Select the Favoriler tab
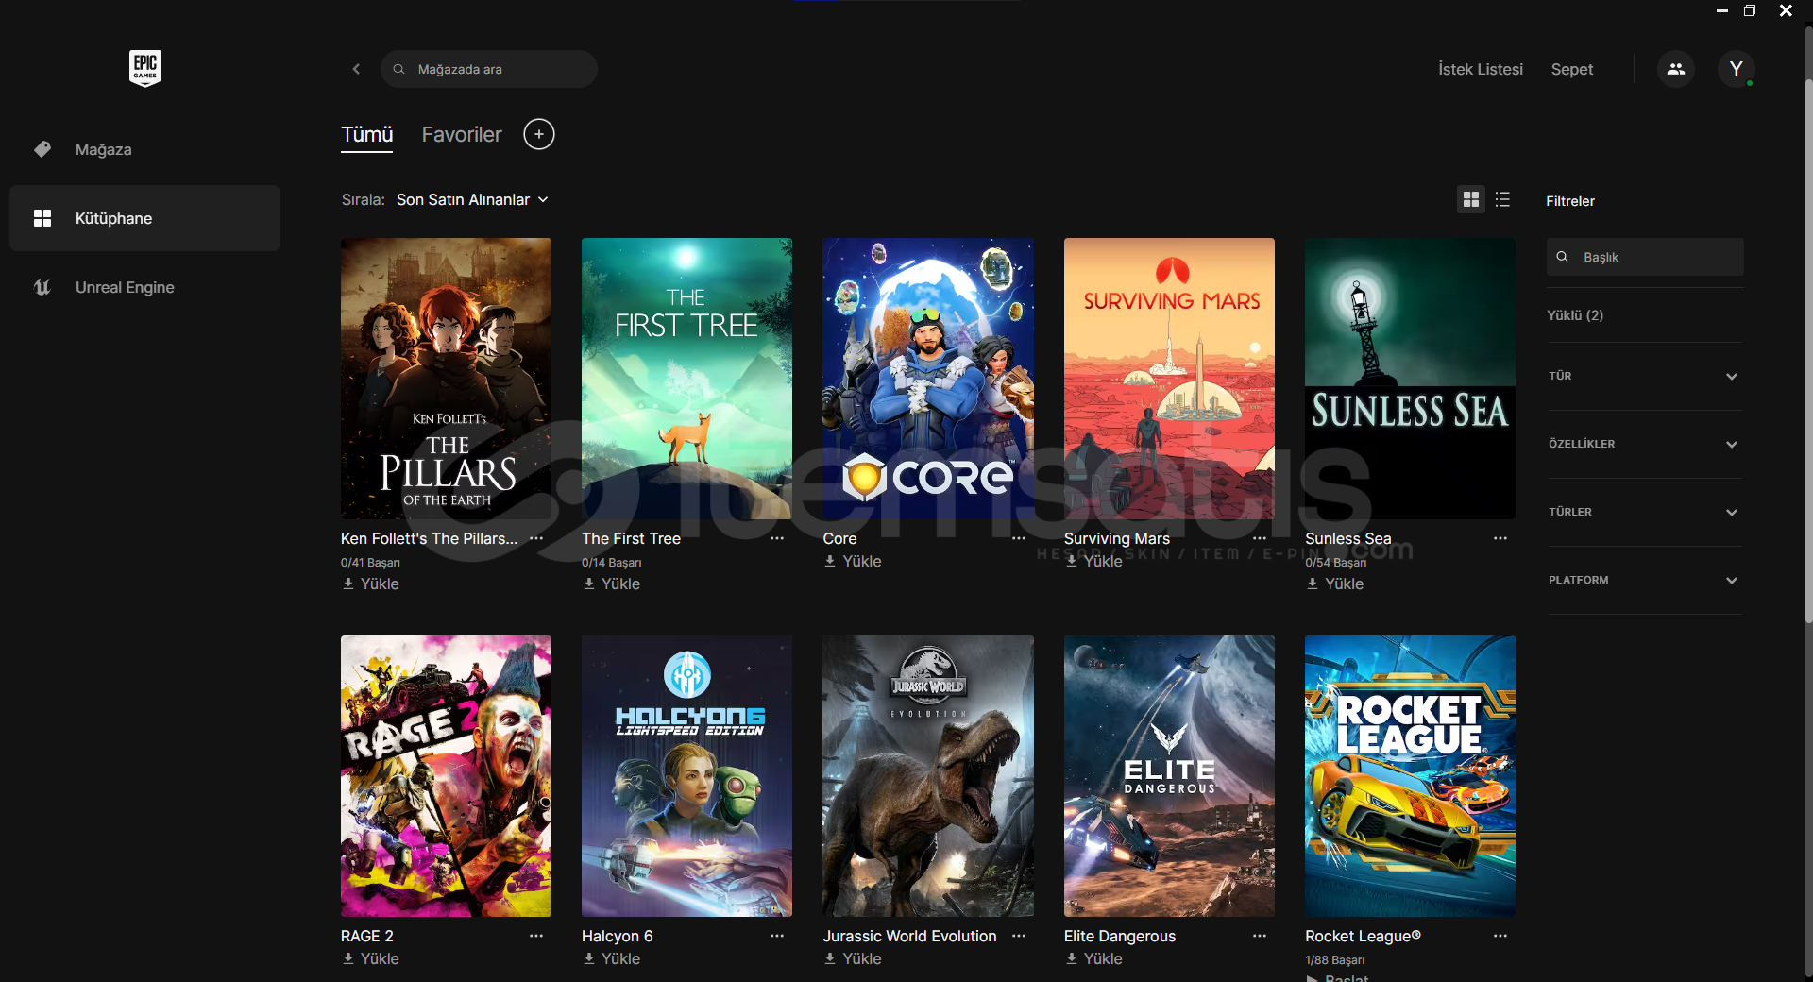The width and height of the screenshot is (1813, 982). point(462,135)
